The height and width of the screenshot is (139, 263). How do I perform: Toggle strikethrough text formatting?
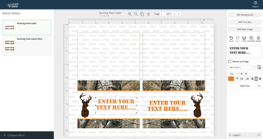click(241, 74)
